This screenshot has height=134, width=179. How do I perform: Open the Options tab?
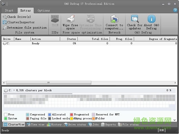coord(44,10)
